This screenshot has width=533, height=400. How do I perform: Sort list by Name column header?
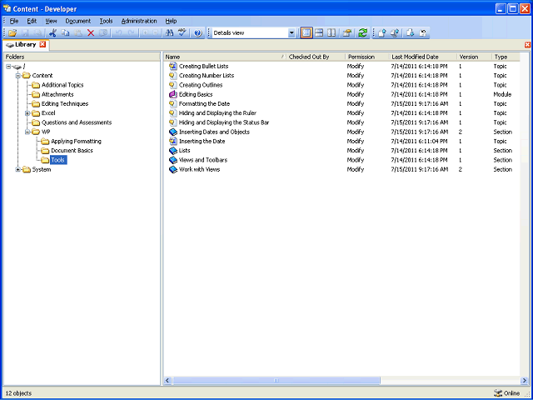pyautogui.click(x=225, y=57)
